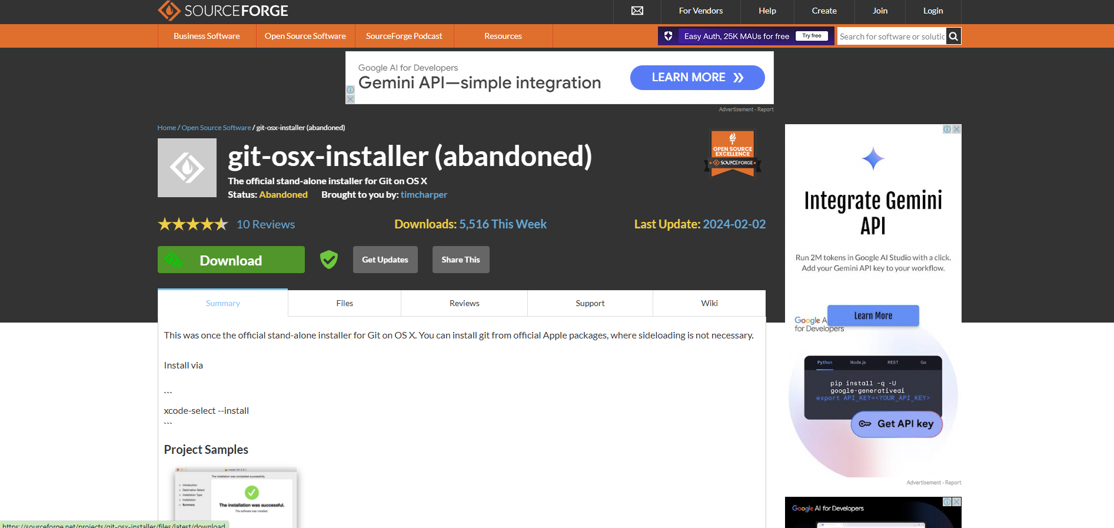Image resolution: width=1114 pixels, height=528 pixels.
Task: Open the installer screenshot thumbnail
Action: click(x=236, y=497)
